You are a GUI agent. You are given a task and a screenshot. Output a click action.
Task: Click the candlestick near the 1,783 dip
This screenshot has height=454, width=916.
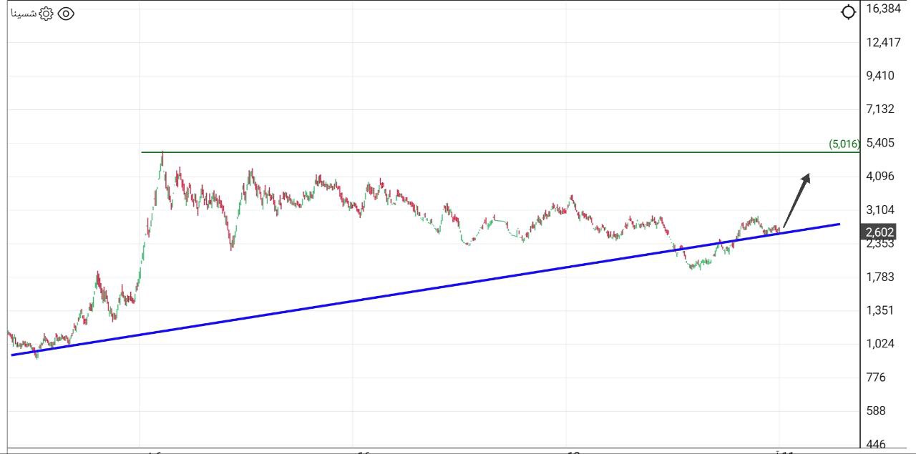point(693,266)
